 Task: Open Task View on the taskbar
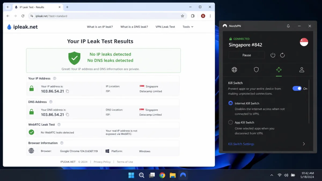pos(152,175)
